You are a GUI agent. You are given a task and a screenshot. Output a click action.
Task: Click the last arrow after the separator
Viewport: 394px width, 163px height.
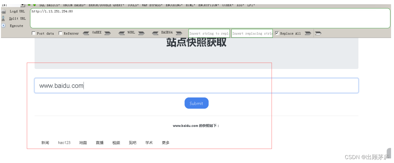(318, 33)
